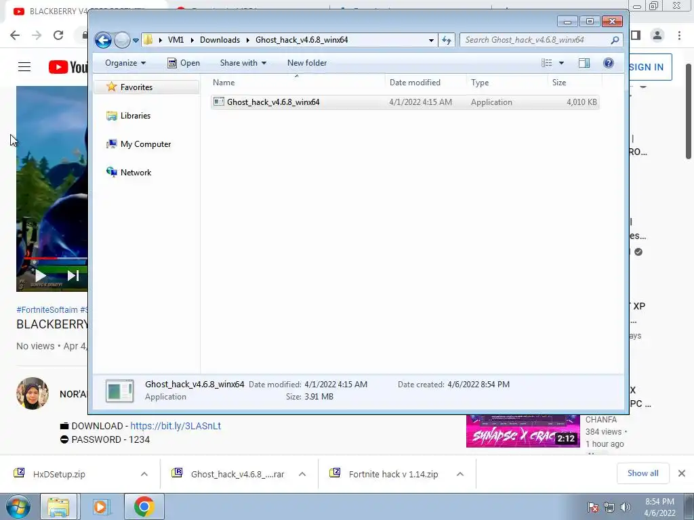Click the file thumbnail in the details pane
This screenshot has width=694, height=520.
119,391
